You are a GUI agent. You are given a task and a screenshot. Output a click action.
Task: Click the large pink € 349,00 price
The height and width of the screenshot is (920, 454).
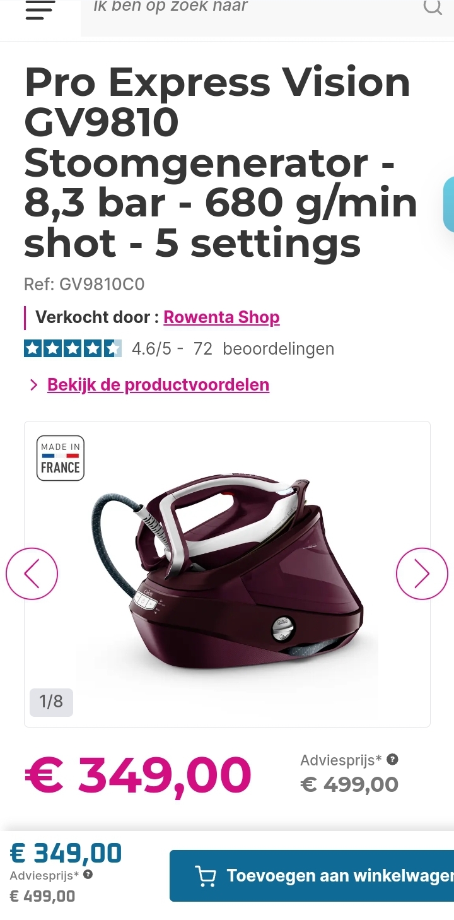pos(138,775)
